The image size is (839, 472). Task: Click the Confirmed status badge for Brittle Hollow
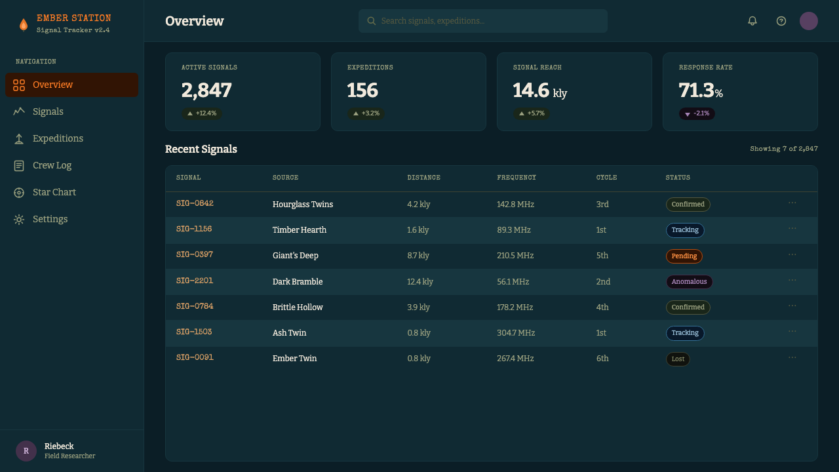coord(688,307)
